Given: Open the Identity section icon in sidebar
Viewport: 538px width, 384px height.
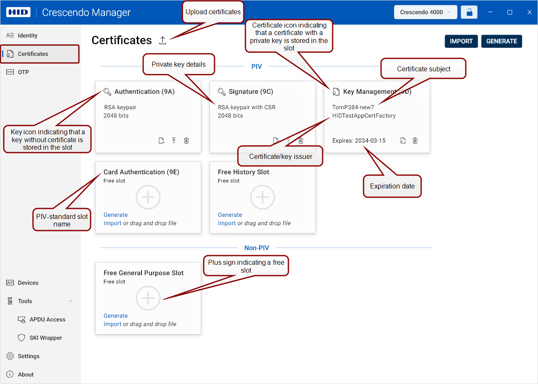Looking at the screenshot, I should coord(10,35).
